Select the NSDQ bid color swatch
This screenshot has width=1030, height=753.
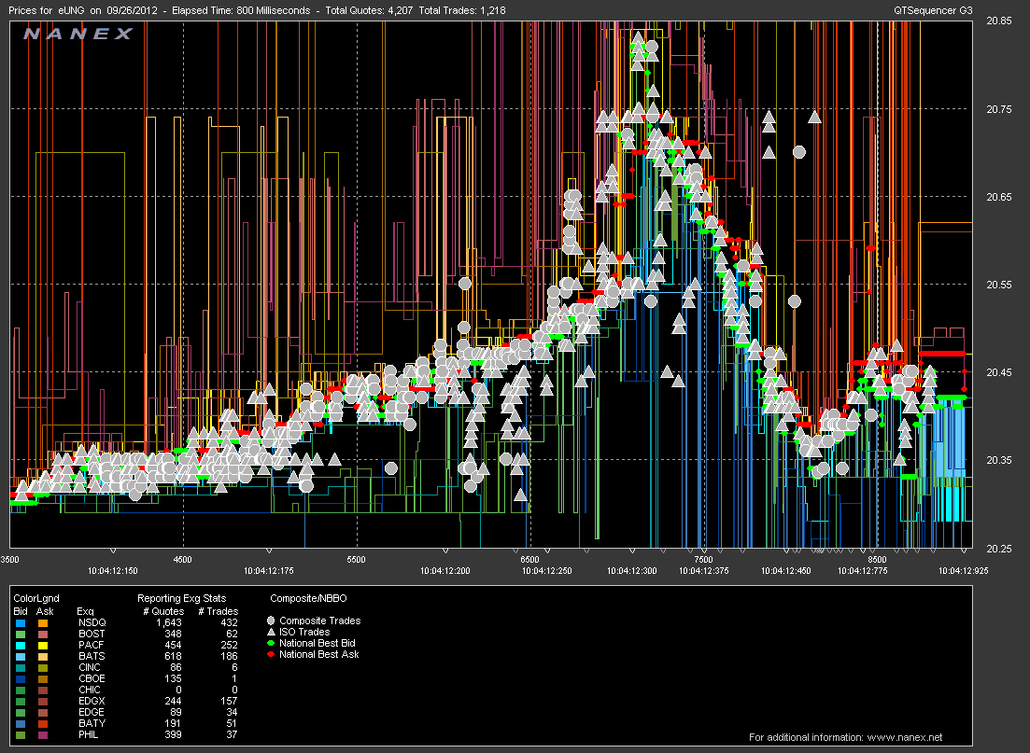[x=21, y=622]
